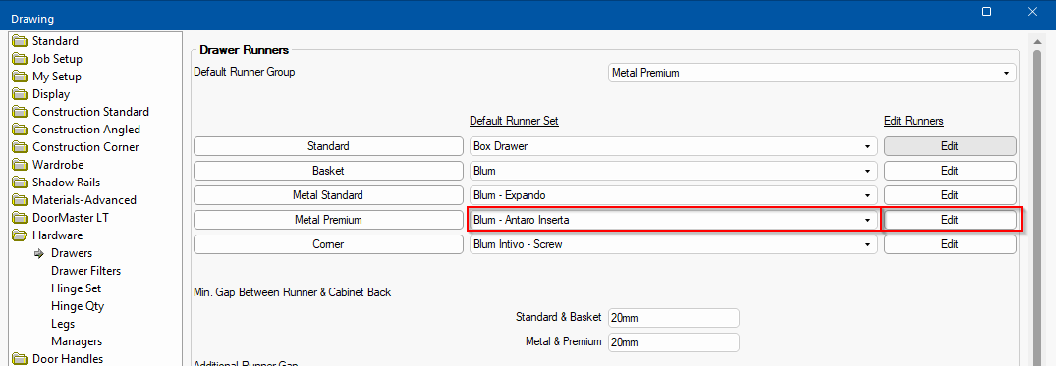Viewport: 1056px width, 366px height.
Task: Select the Job Setup folder icon
Action: pos(21,59)
